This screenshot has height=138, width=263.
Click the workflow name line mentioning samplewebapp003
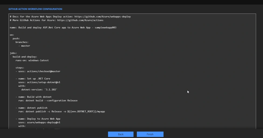(x=63, y=28)
